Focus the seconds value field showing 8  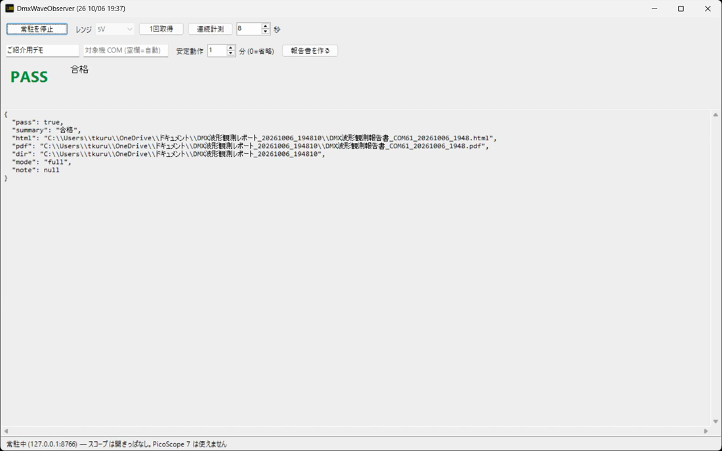click(x=249, y=28)
